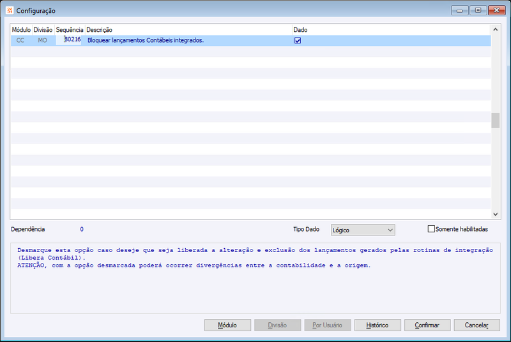Click the disabled Divisão button

[277, 325]
